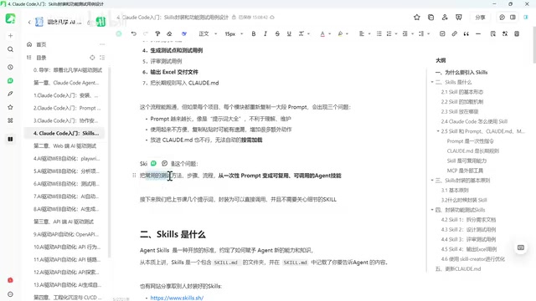Insert a horizontal divider line

tap(478, 33)
